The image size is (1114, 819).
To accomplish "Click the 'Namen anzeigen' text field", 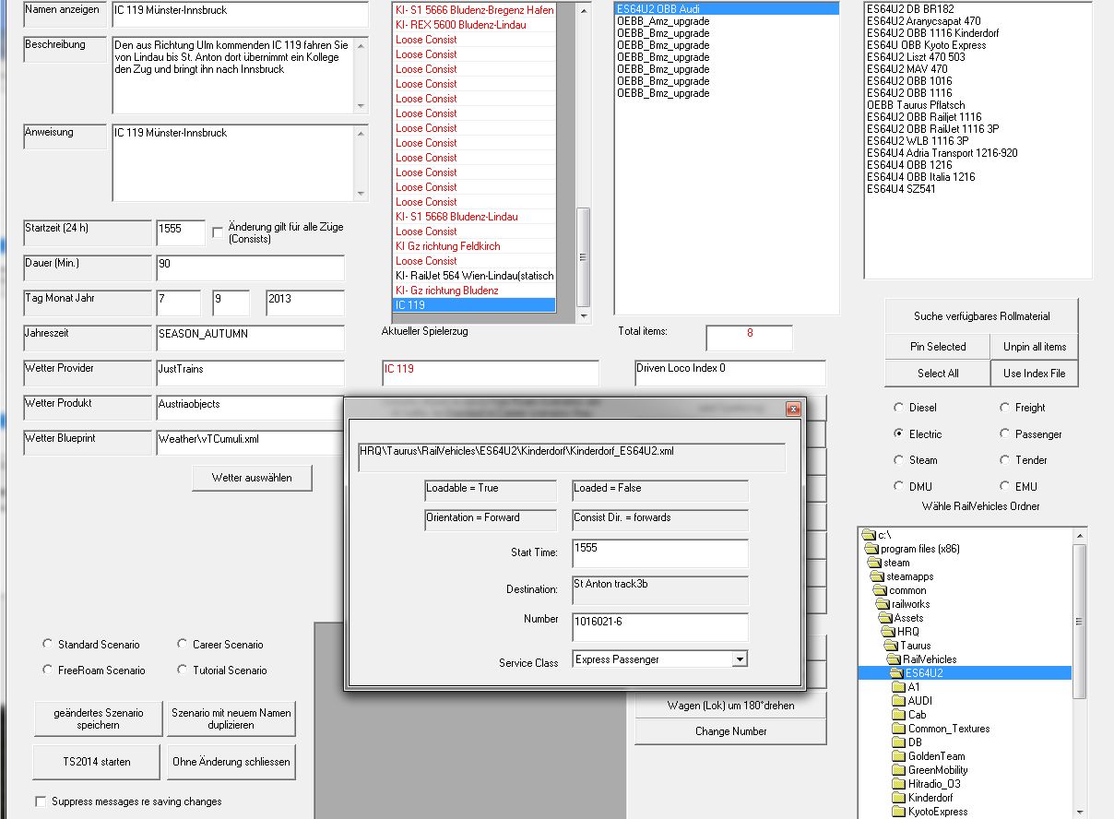I will 240,15.
